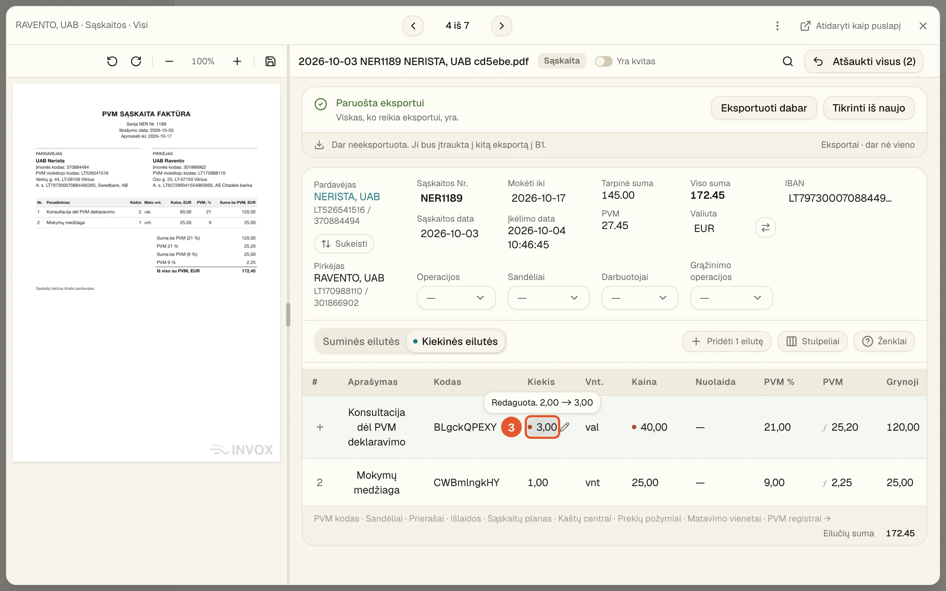This screenshot has height=591, width=946.
Task: Edit the Mokėti iki date 2026-10-17
Action: (538, 198)
